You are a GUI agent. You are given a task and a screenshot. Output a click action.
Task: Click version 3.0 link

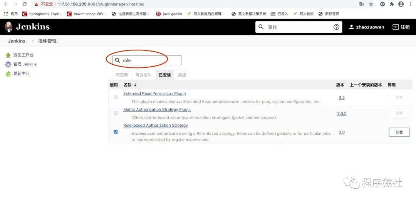click(x=342, y=132)
